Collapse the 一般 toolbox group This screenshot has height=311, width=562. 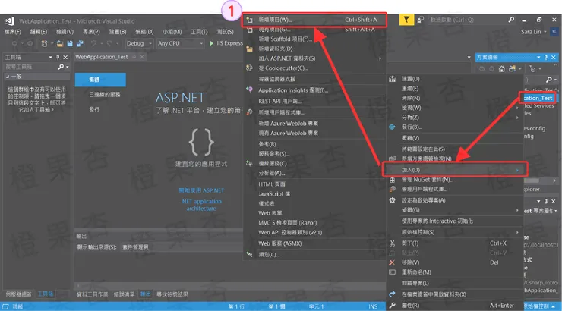point(7,77)
